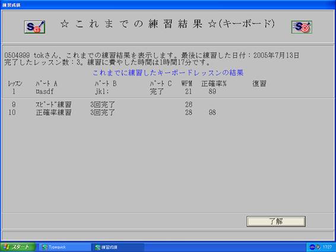
Task: Click the speeding target logo at header right
Action: [302, 27]
